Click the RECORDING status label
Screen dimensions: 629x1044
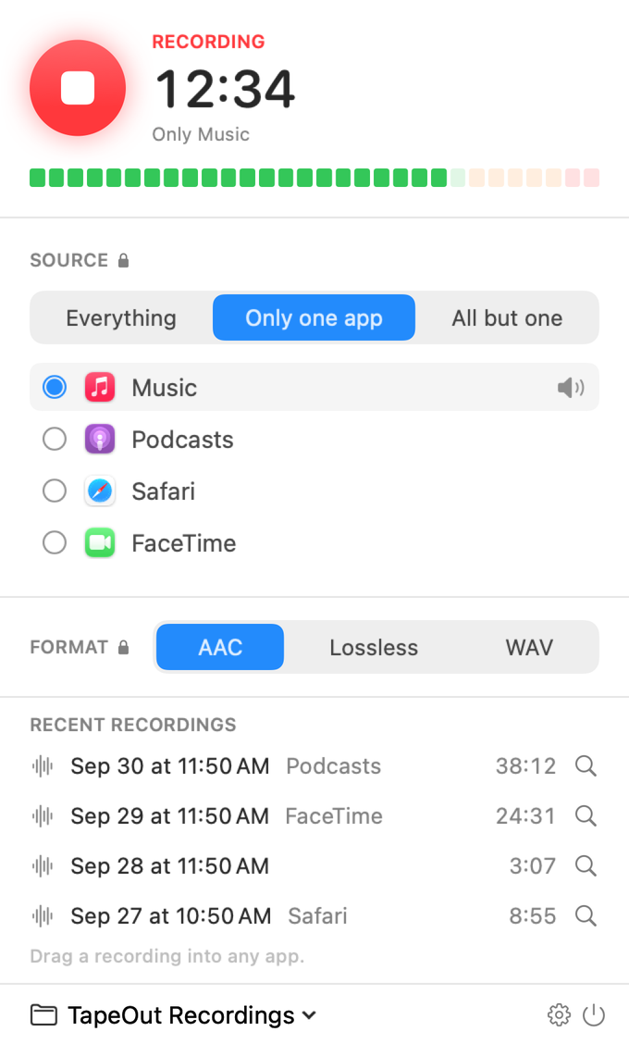[x=208, y=42]
